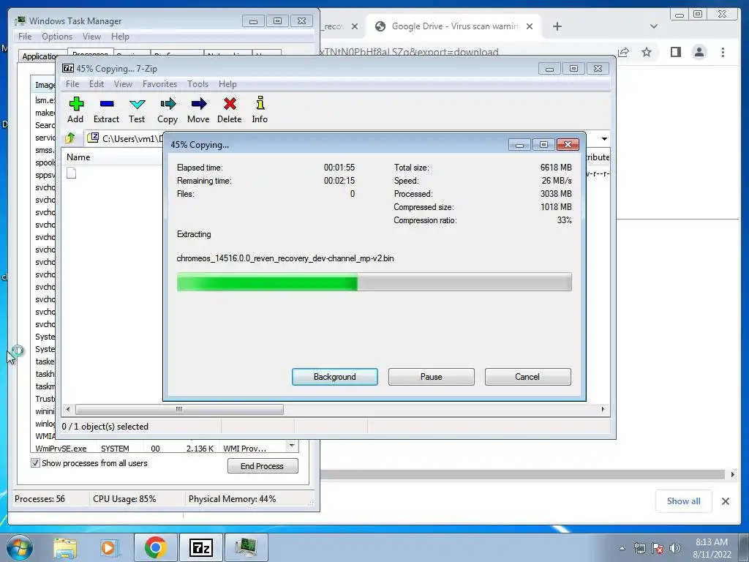
Task: Expand 7-Zip address path dropdown
Action: coord(604,138)
